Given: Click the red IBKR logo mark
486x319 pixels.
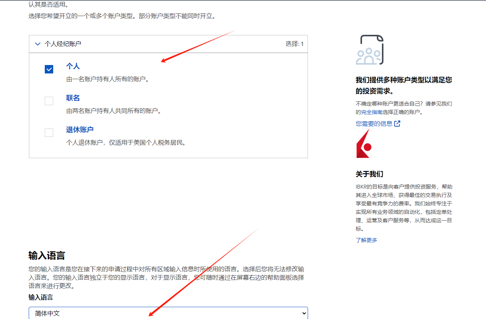Looking at the screenshot, I should [x=364, y=145].
